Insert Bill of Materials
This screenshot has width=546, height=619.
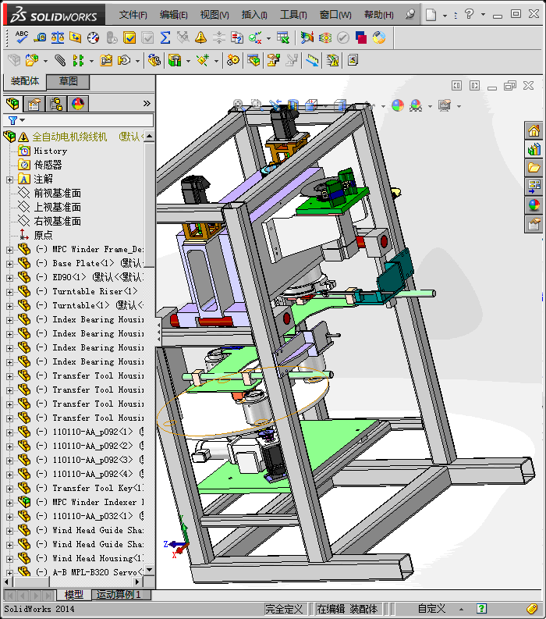253,60
